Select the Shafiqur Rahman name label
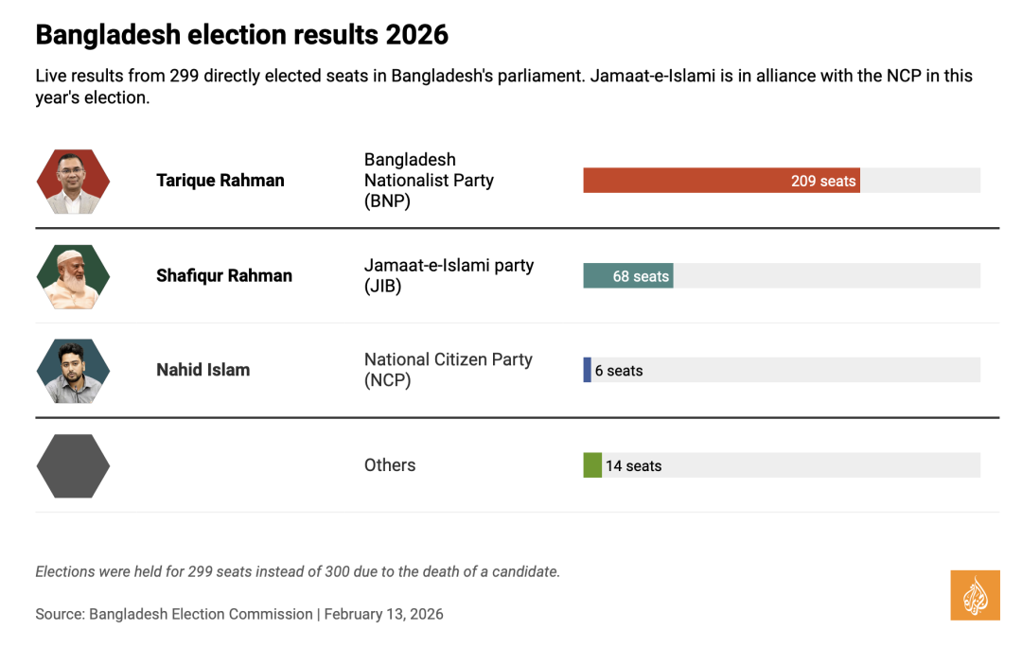The image size is (1022, 647). 224,276
